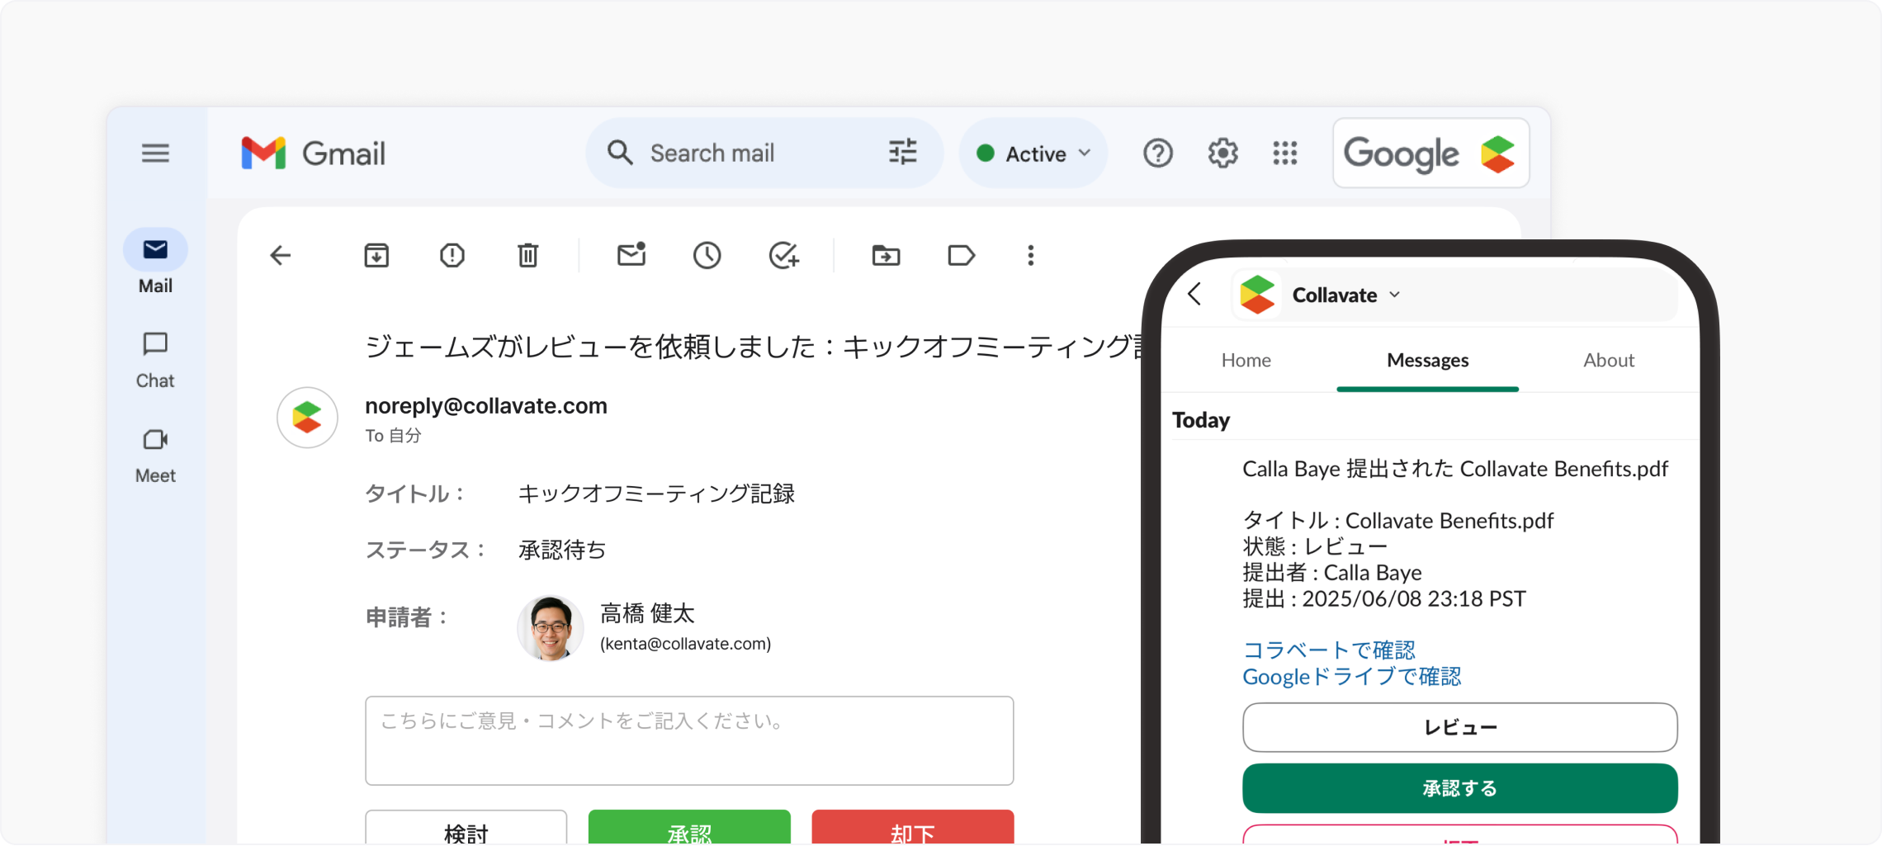The image size is (1882, 846).
Task: Tap the 状態 : レビュー line
Action: click(x=1315, y=546)
